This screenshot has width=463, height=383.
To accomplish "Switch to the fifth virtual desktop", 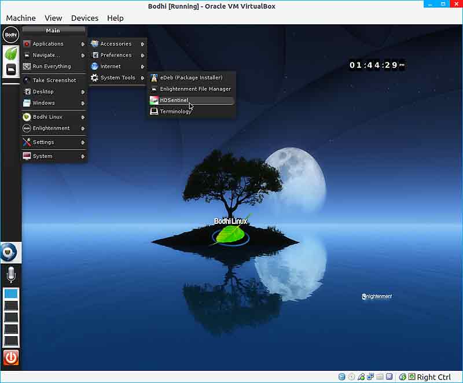I will (x=11, y=341).
